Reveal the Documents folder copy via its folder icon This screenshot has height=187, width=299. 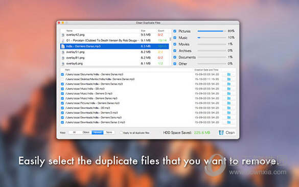point(229,75)
